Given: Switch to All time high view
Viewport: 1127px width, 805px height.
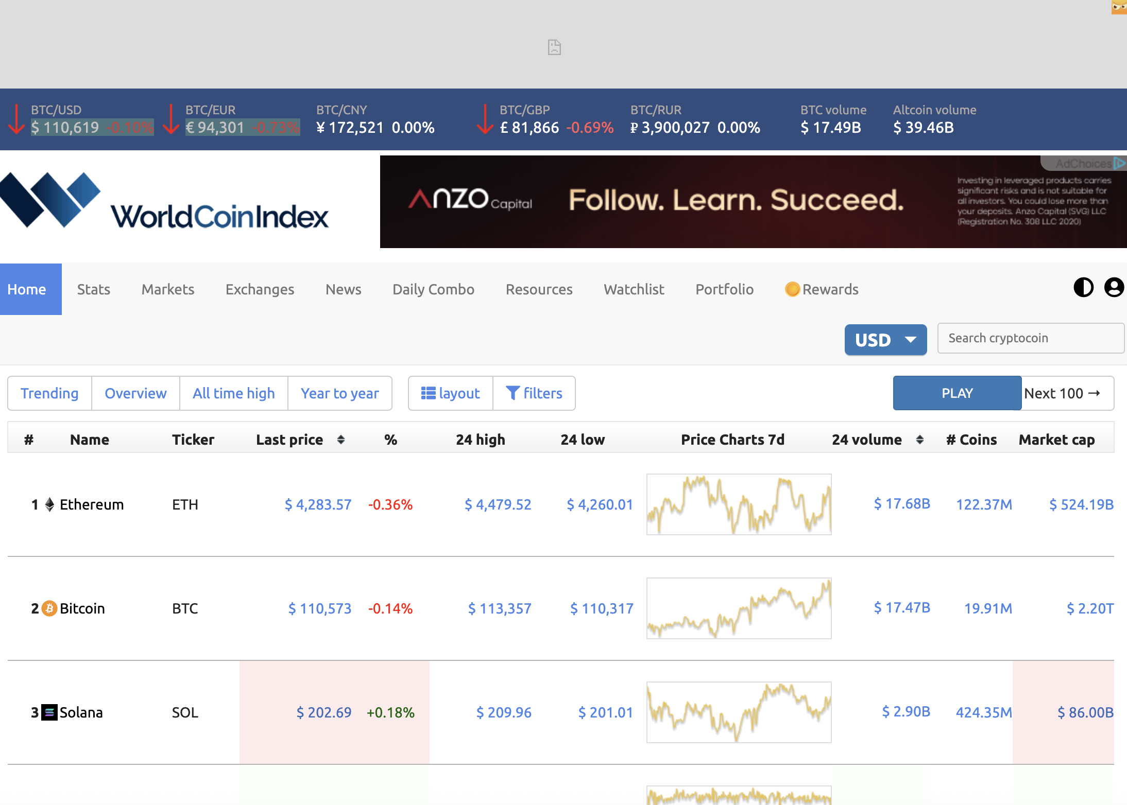Looking at the screenshot, I should tap(234, 393).
